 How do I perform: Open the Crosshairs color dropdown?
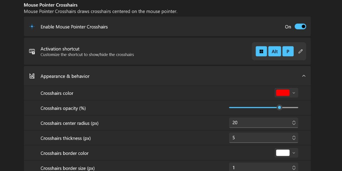point(294,93)
